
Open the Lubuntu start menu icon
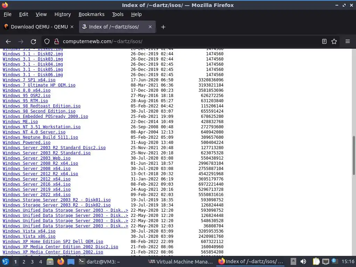coord(5,262)
